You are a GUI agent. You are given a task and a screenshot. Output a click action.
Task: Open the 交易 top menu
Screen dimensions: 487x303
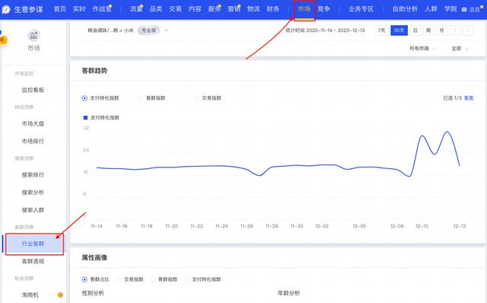click(x=175, y=9)
